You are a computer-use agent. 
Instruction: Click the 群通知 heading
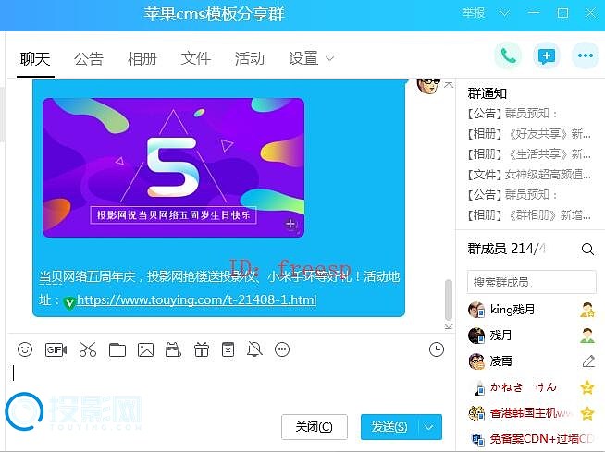(487, 93)
